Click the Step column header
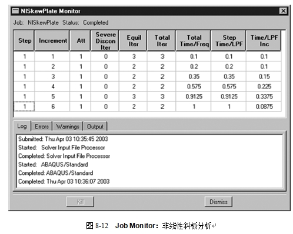 pyautogui.click(x=24, y=40)
